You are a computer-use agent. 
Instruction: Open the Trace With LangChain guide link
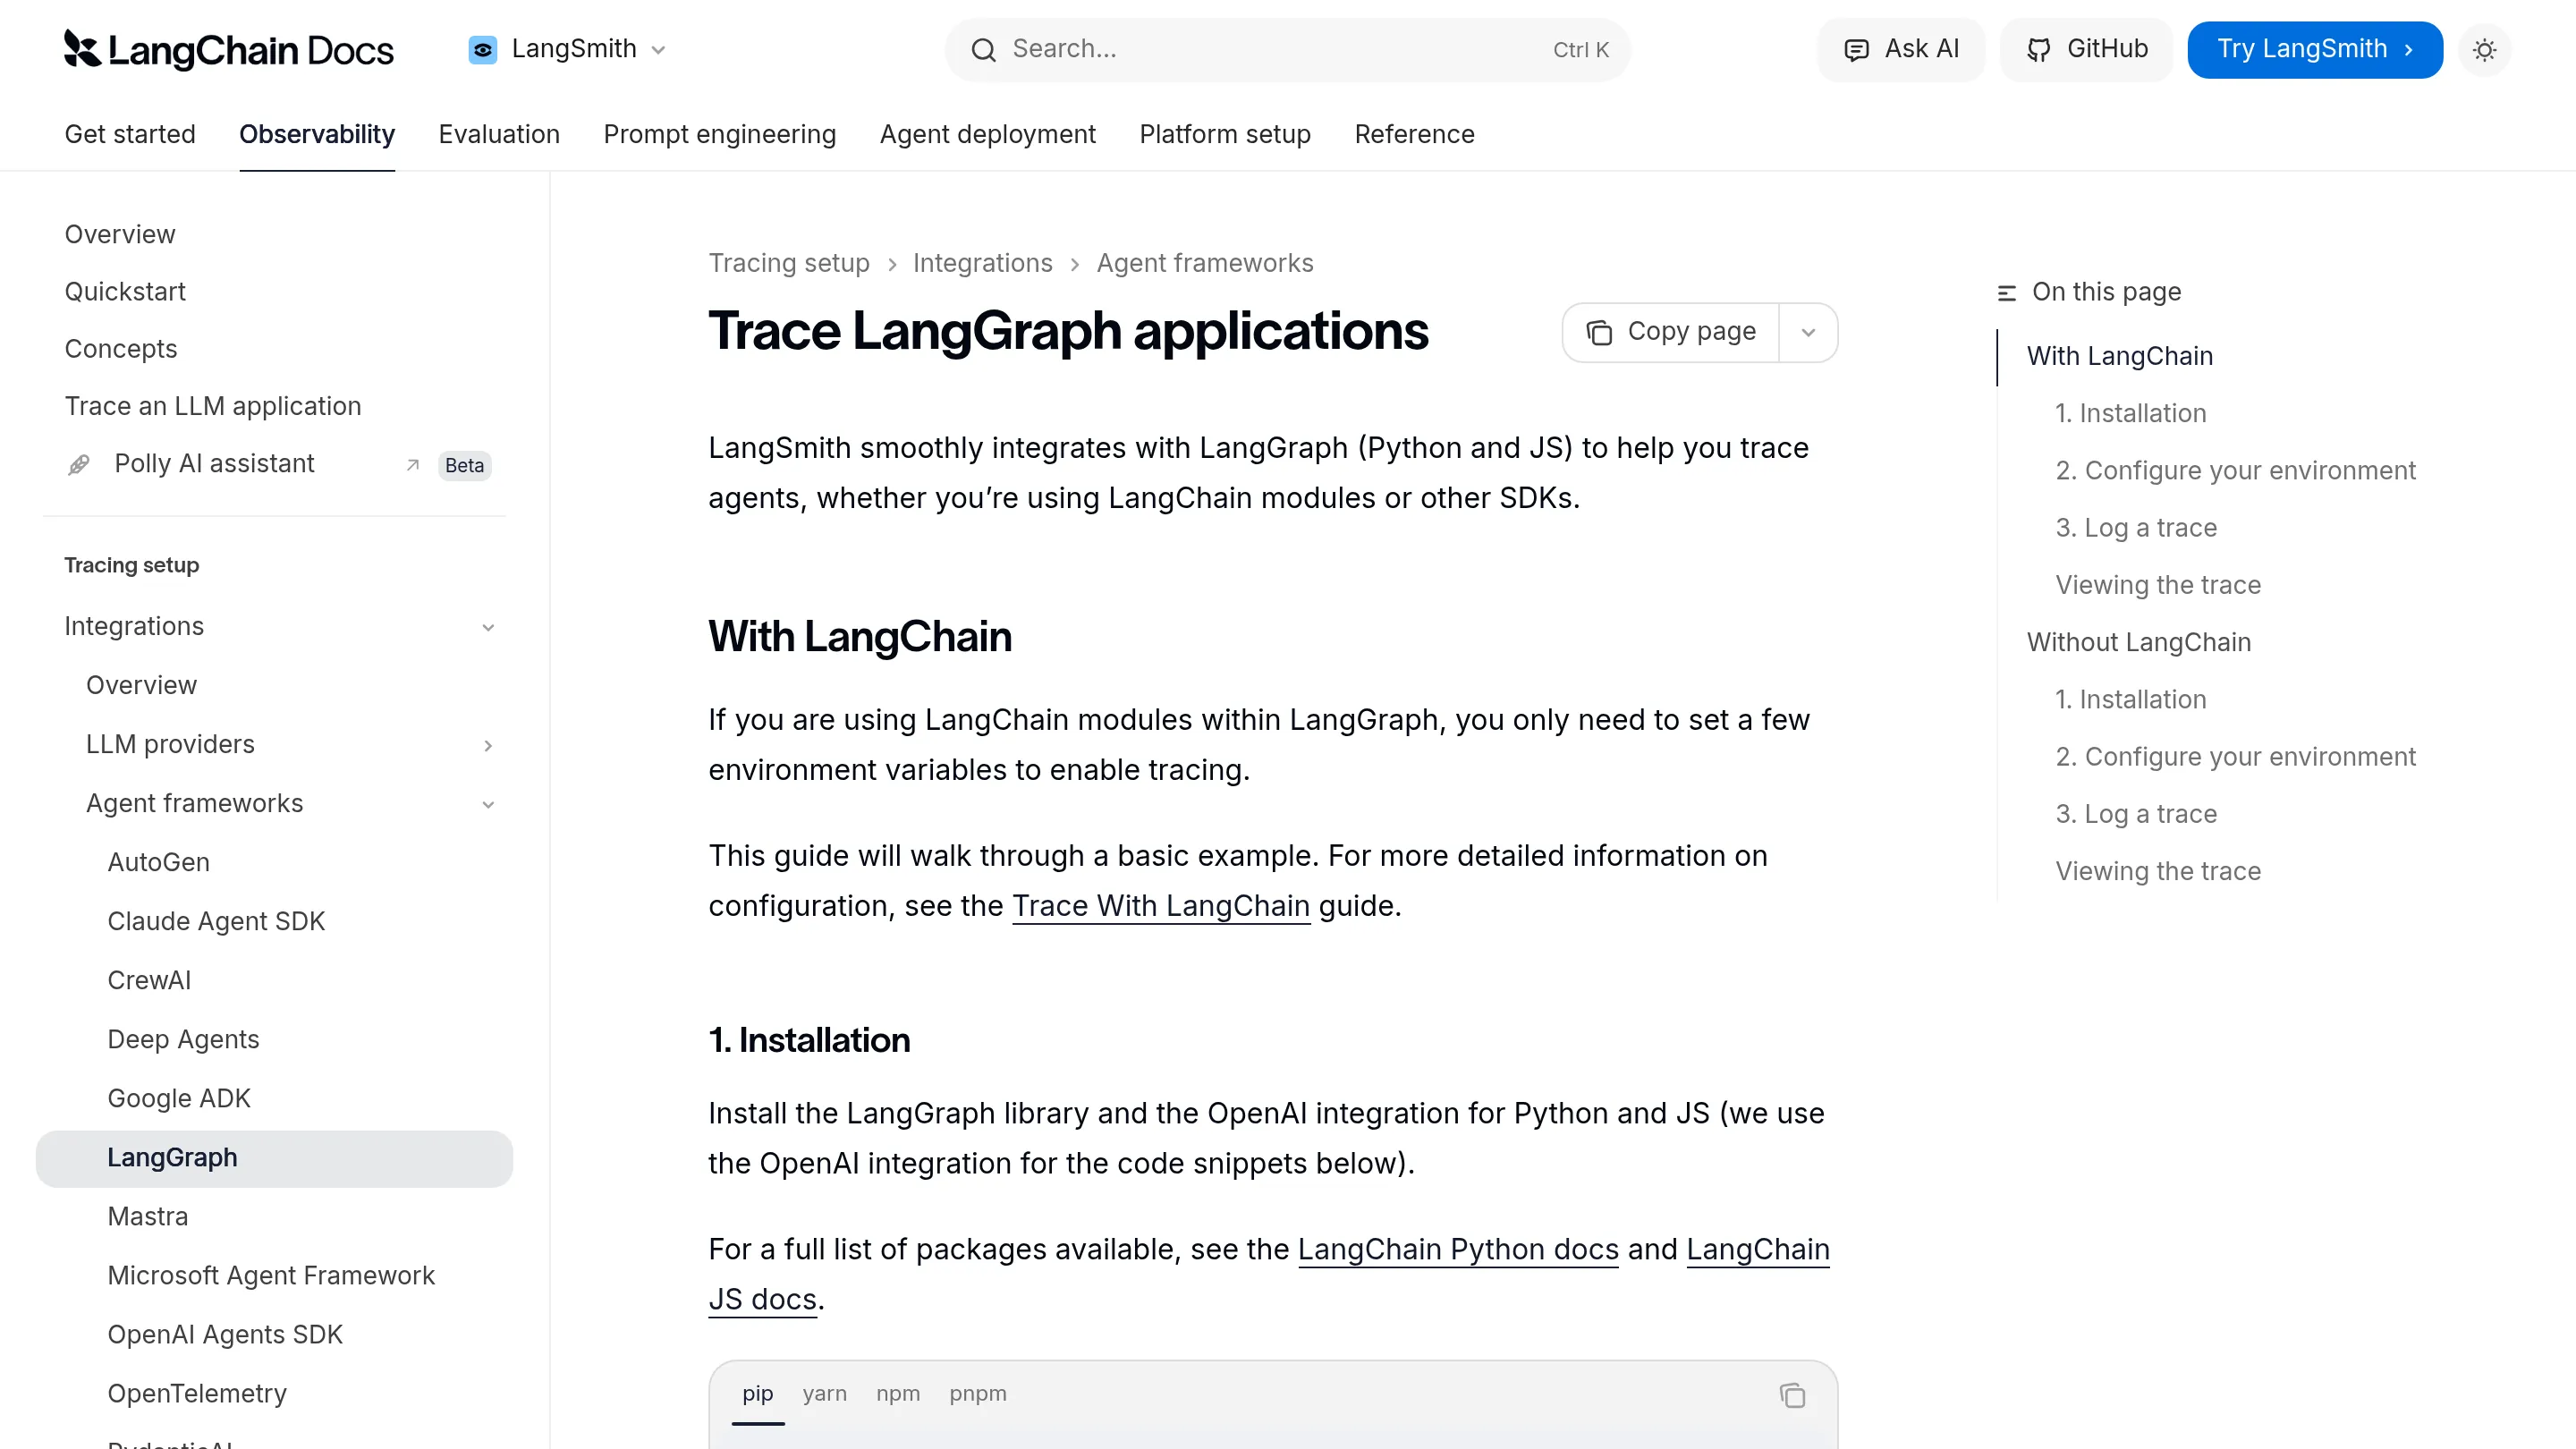[1161, 906]
